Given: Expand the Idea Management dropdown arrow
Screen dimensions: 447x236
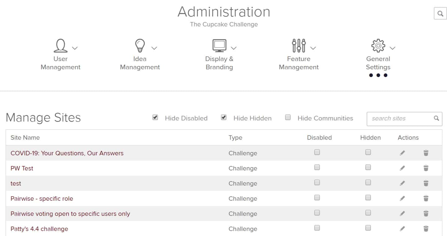Looking at the screenshot, I should [x=154, y=48].
